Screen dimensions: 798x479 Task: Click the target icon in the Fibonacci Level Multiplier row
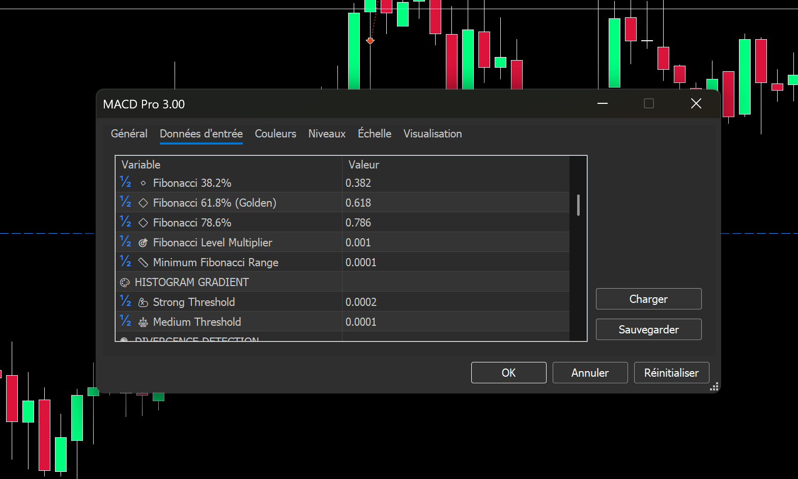143,243
